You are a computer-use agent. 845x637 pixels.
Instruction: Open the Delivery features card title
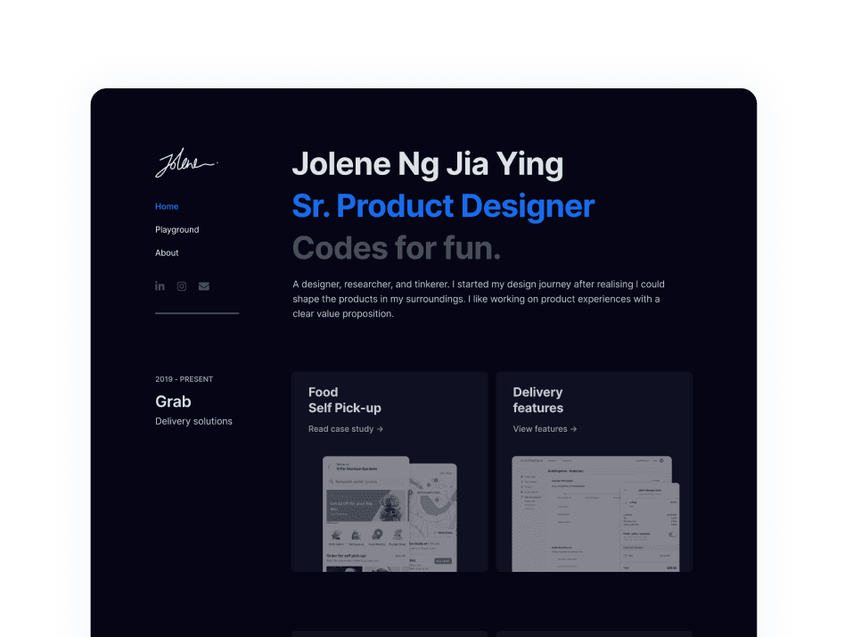[537, 401]
